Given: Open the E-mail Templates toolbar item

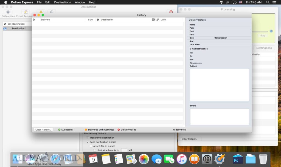Looking at the screenshot, I should click(24, 14).
